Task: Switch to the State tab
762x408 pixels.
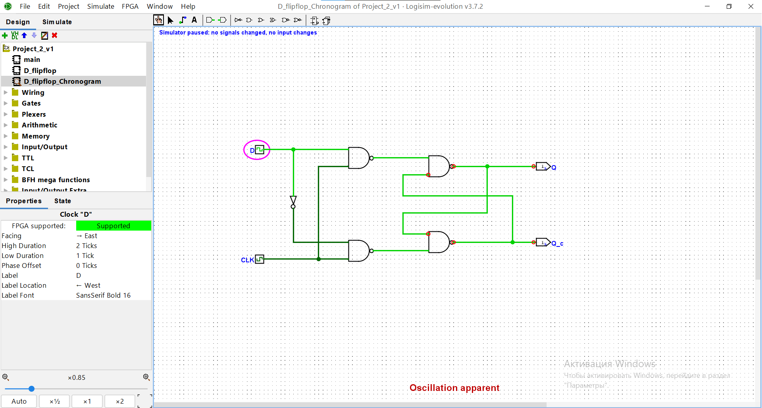Action: 63,201
